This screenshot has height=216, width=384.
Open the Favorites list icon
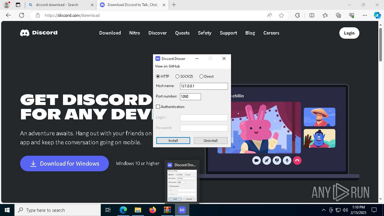click(x=325, y=15)
